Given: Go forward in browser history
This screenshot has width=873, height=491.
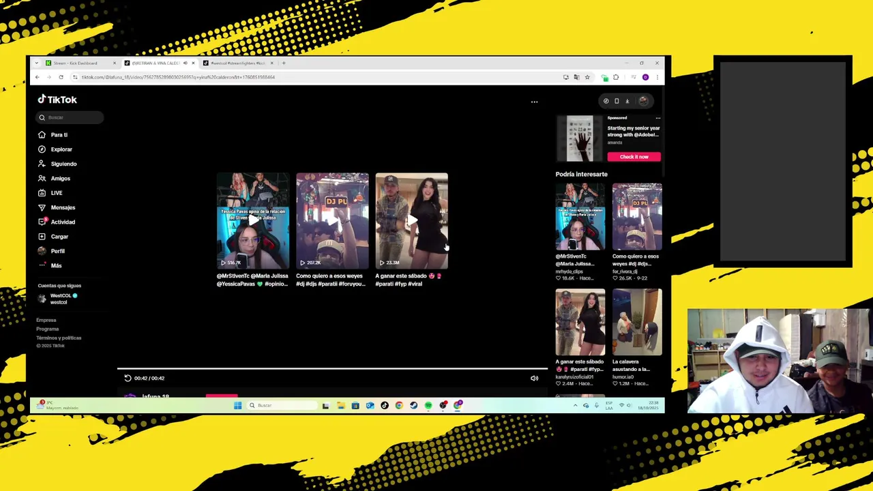Looking at the screenshot, I should 49,77.
